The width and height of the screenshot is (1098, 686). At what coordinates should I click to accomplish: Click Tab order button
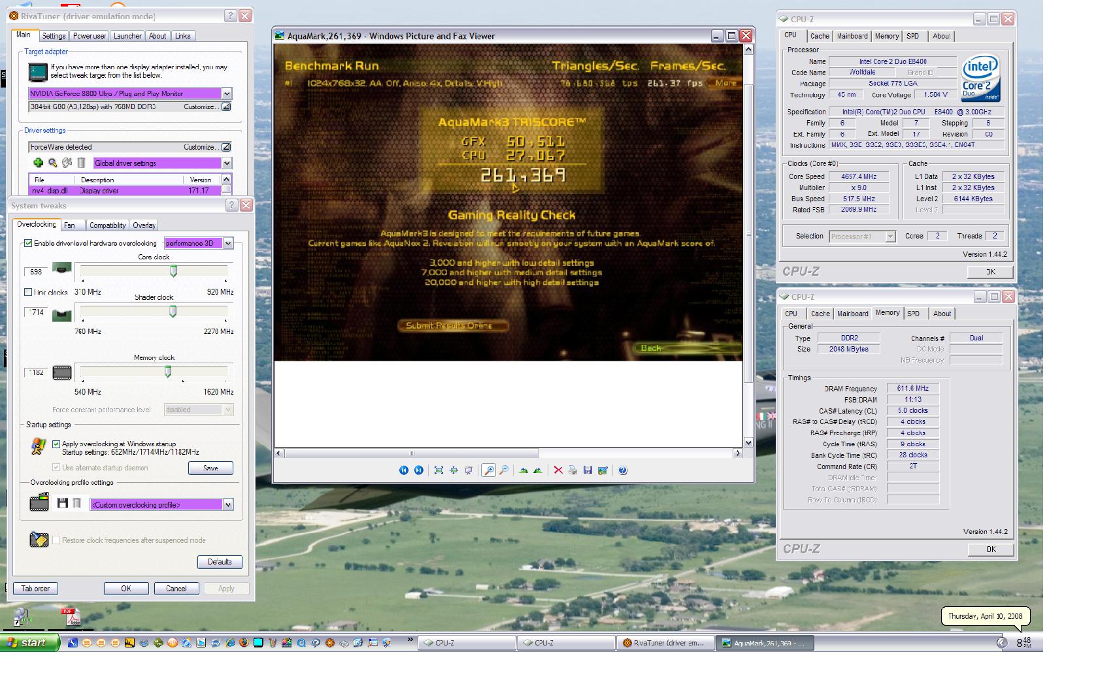35,589
